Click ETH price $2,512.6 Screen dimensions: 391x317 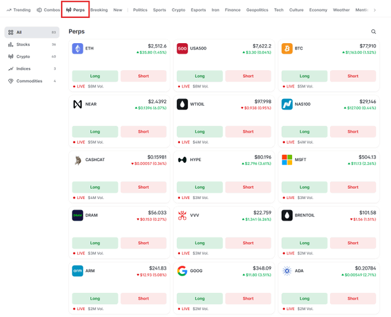pos(157,46)
